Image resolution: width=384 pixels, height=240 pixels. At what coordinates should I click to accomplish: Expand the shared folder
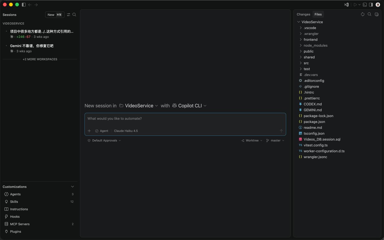(x=337, y=57)
